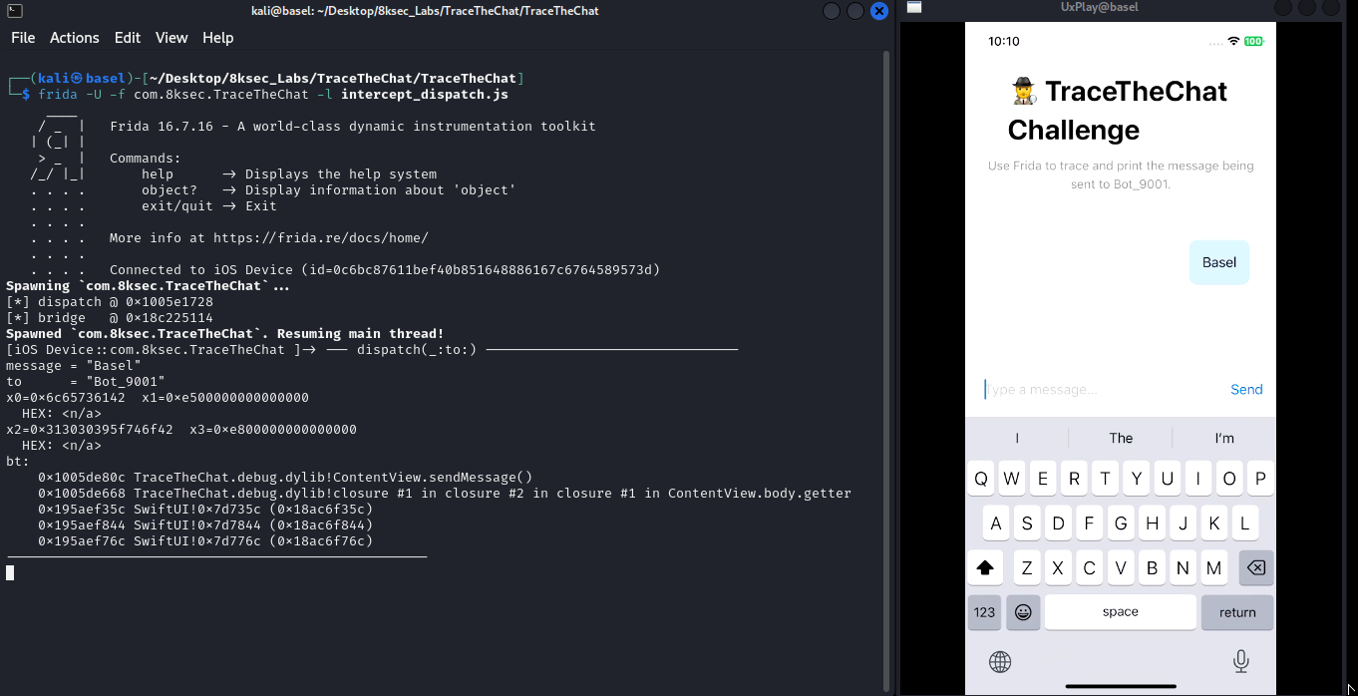Click the ContentView.sendMessage() backtrace line
1358x696 pixels.
pyautogui.click(x=285, y=478)
